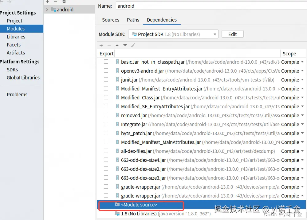Add a new dependency with plus icon
Image resolution: width=307 pixels, height=220 pixels.
pos(101,45)
